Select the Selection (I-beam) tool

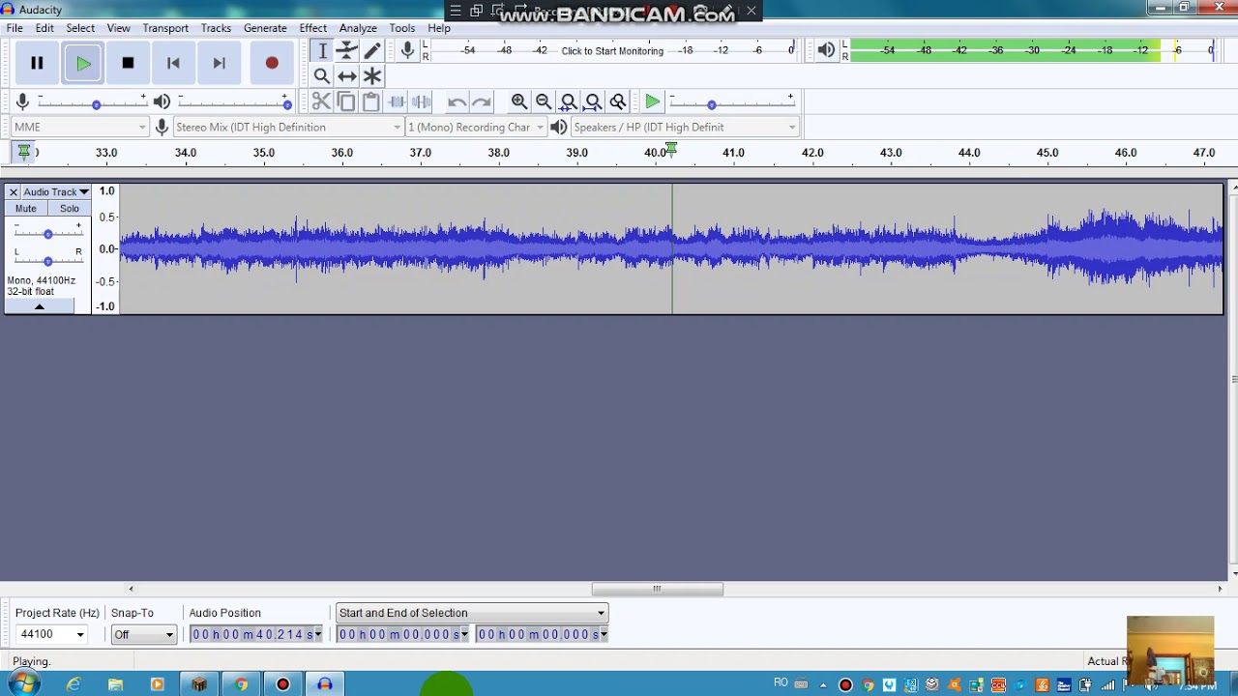click(x=322, y=51)
